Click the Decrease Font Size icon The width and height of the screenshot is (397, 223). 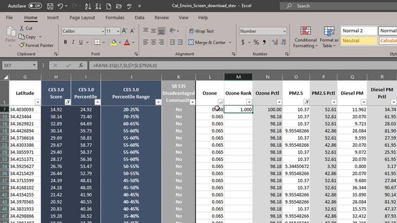pyautogui.click(x=132, y=31)
